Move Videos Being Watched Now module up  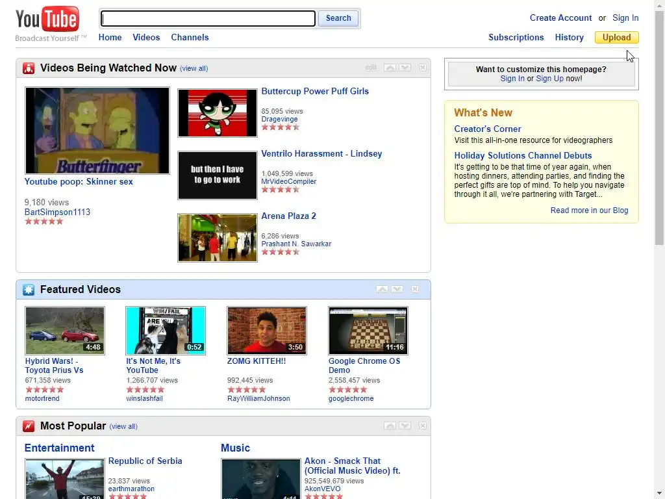point(390,68)
